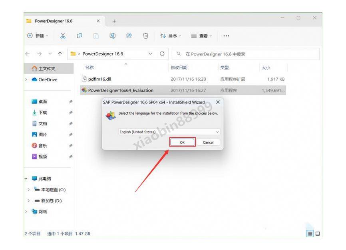Click the 2017/11/16 16:20 date cell
346x250 pixels.
[x=188, y=79]
